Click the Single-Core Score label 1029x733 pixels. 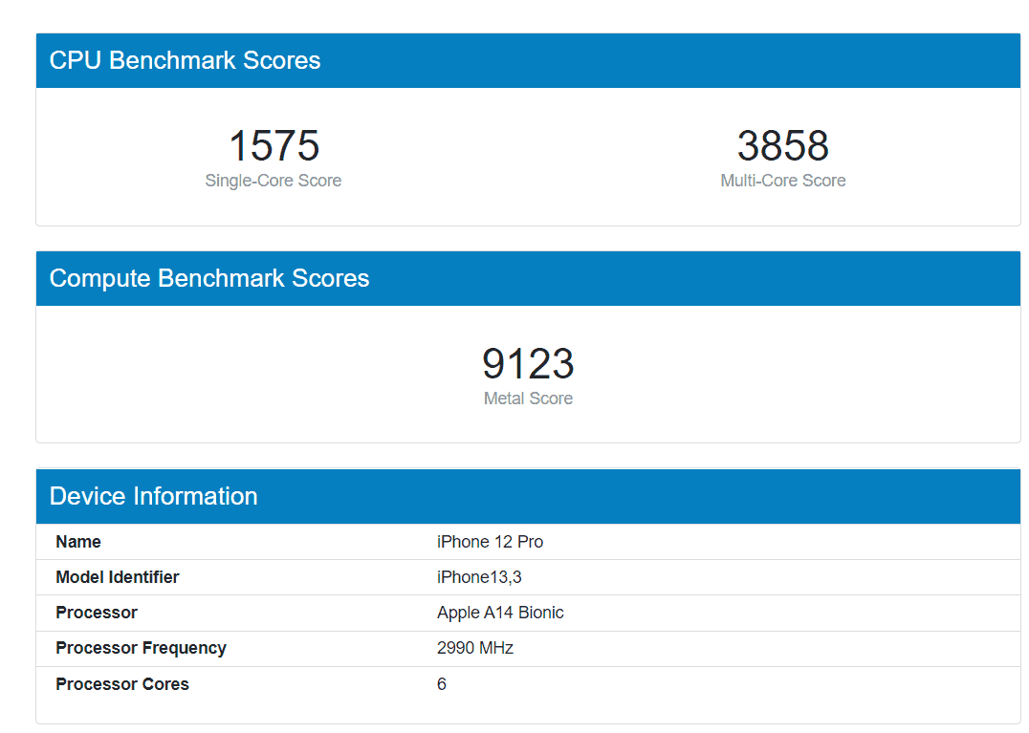[x=273, y=181]
